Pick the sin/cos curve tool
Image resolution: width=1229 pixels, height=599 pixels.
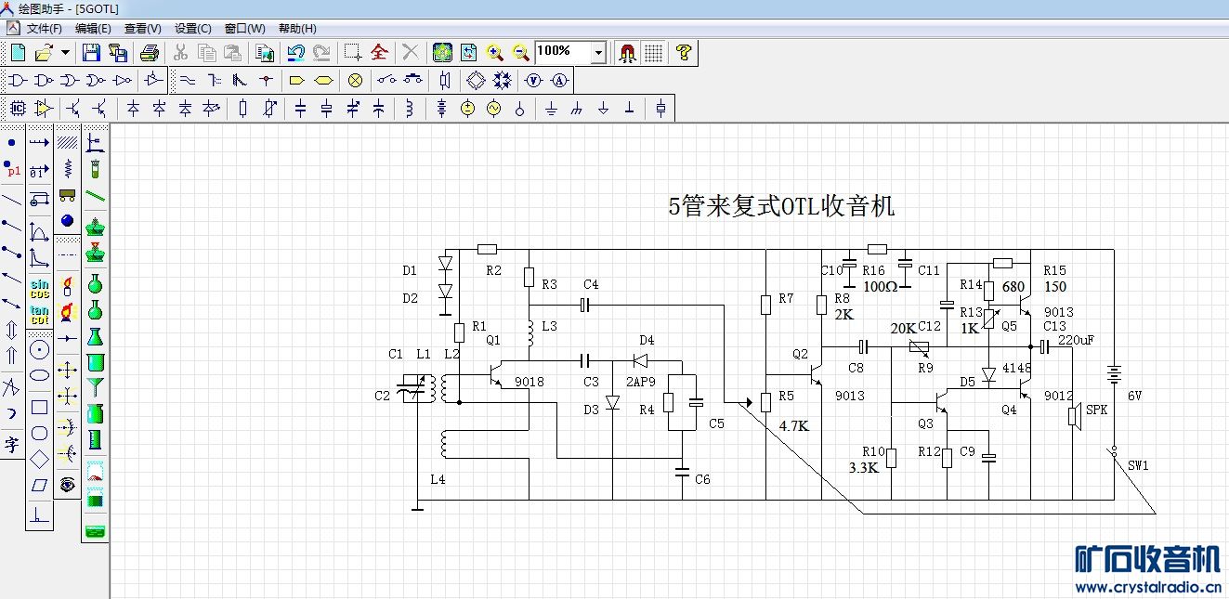pos(39,288)
